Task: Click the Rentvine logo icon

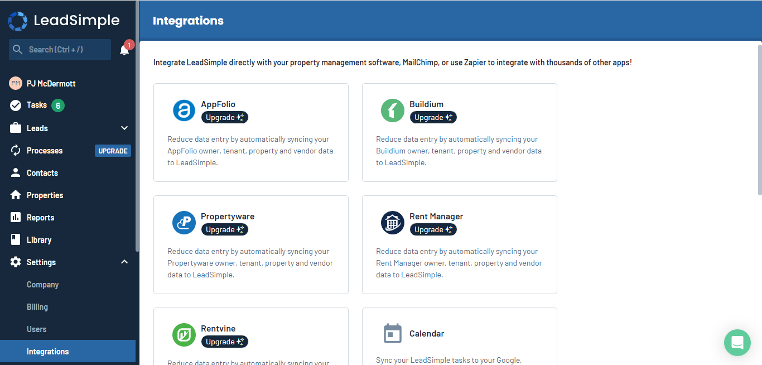Action: pos(184,335)
